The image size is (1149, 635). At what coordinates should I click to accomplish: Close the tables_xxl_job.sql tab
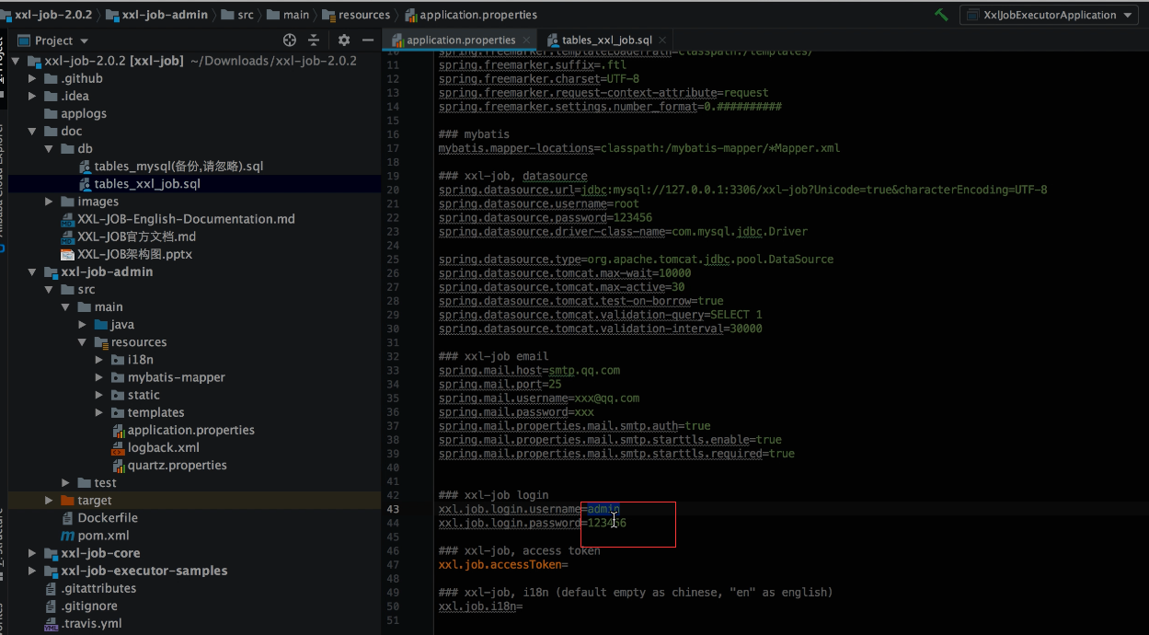click(x=662, y=40)
